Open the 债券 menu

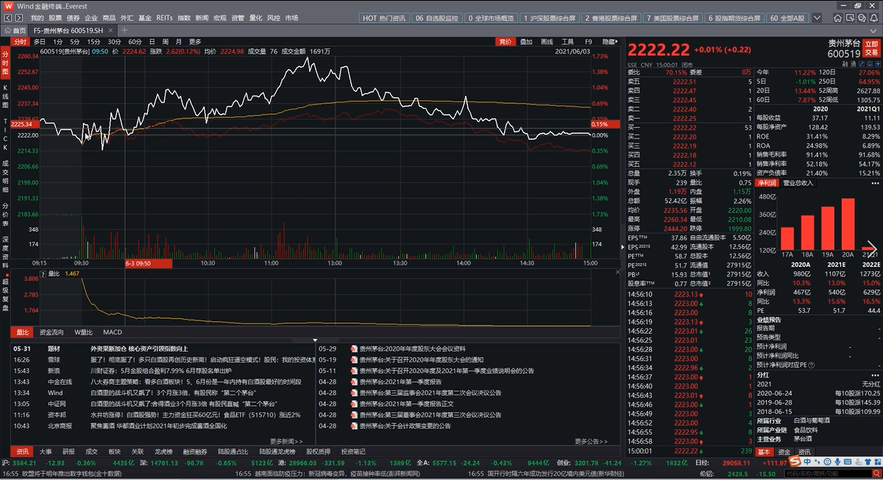click(73, 17)
